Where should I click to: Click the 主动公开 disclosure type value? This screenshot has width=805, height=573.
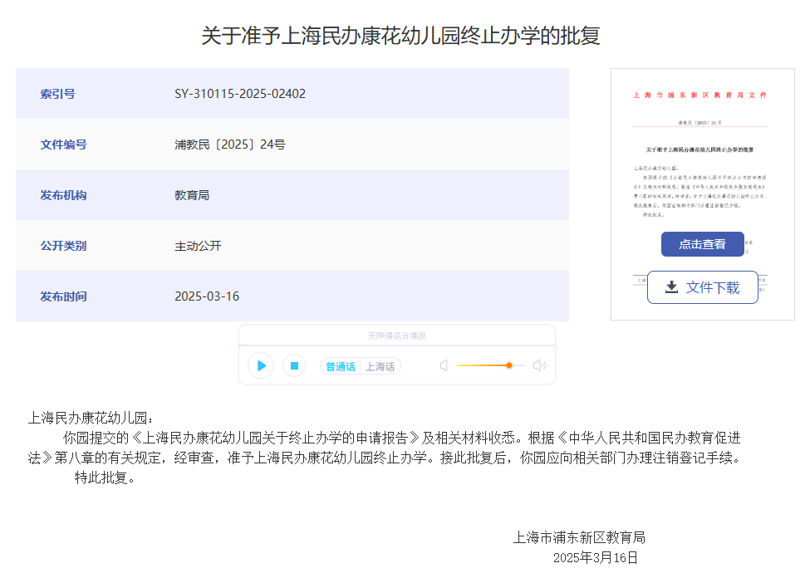point(198,246)
